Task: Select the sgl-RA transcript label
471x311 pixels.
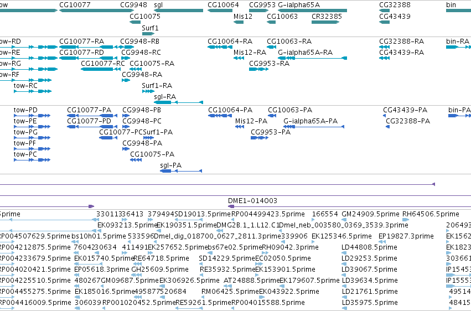Action: point(164,97)
